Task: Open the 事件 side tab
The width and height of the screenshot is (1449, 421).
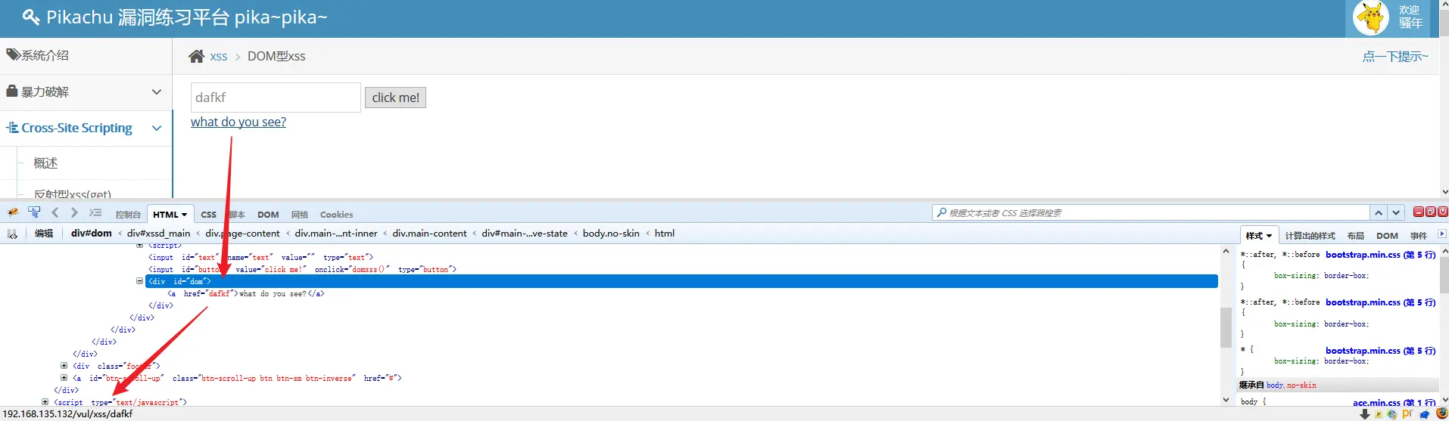Action: click(x=1418, y=236)
